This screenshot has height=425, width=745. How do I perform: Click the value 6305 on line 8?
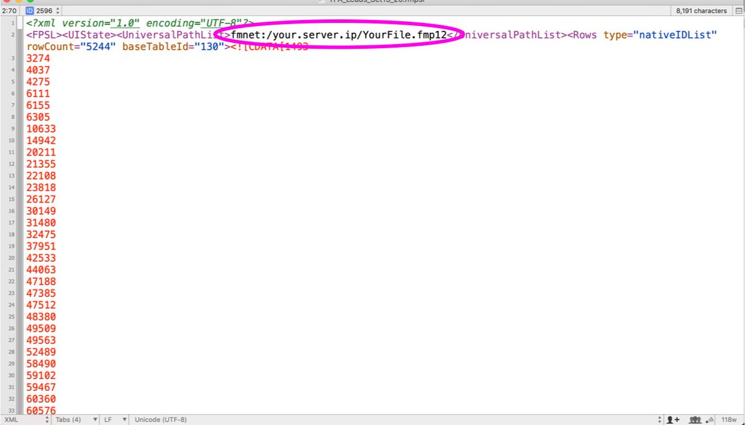coord(38,117)
